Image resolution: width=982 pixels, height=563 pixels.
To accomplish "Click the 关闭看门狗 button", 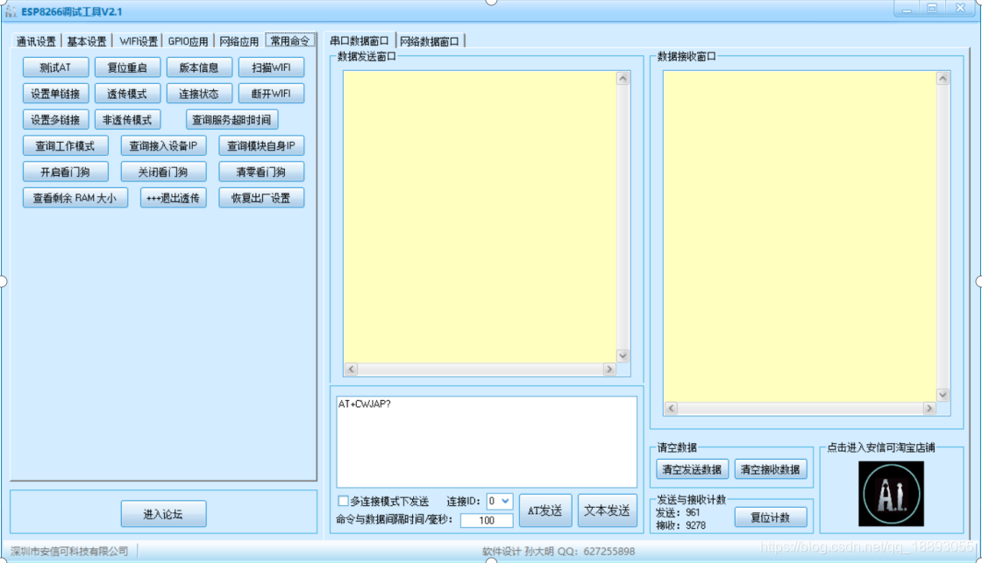I will coord(163,172).
